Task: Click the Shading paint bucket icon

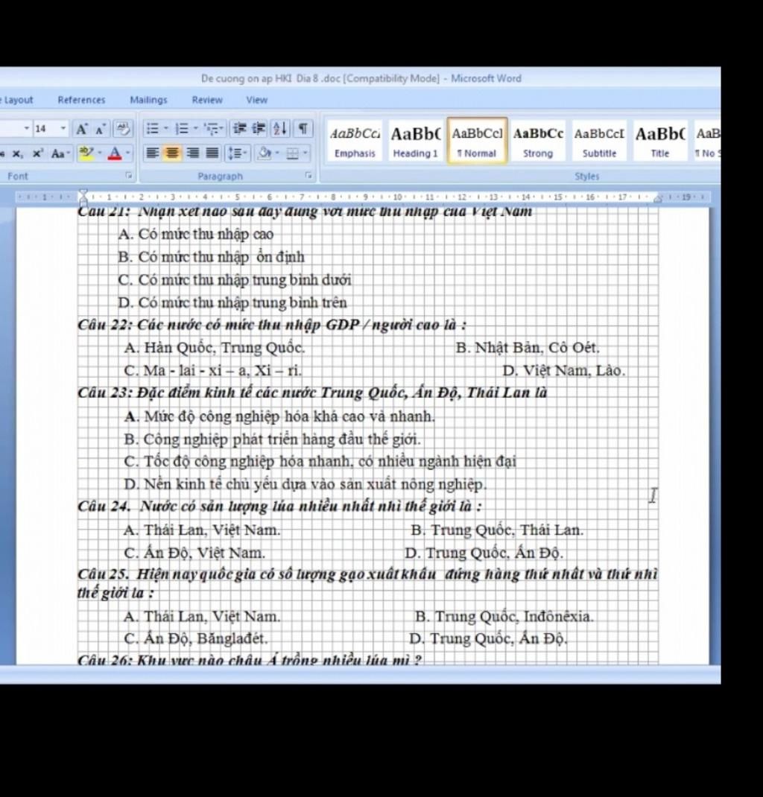Action: (x=265, y=153)
